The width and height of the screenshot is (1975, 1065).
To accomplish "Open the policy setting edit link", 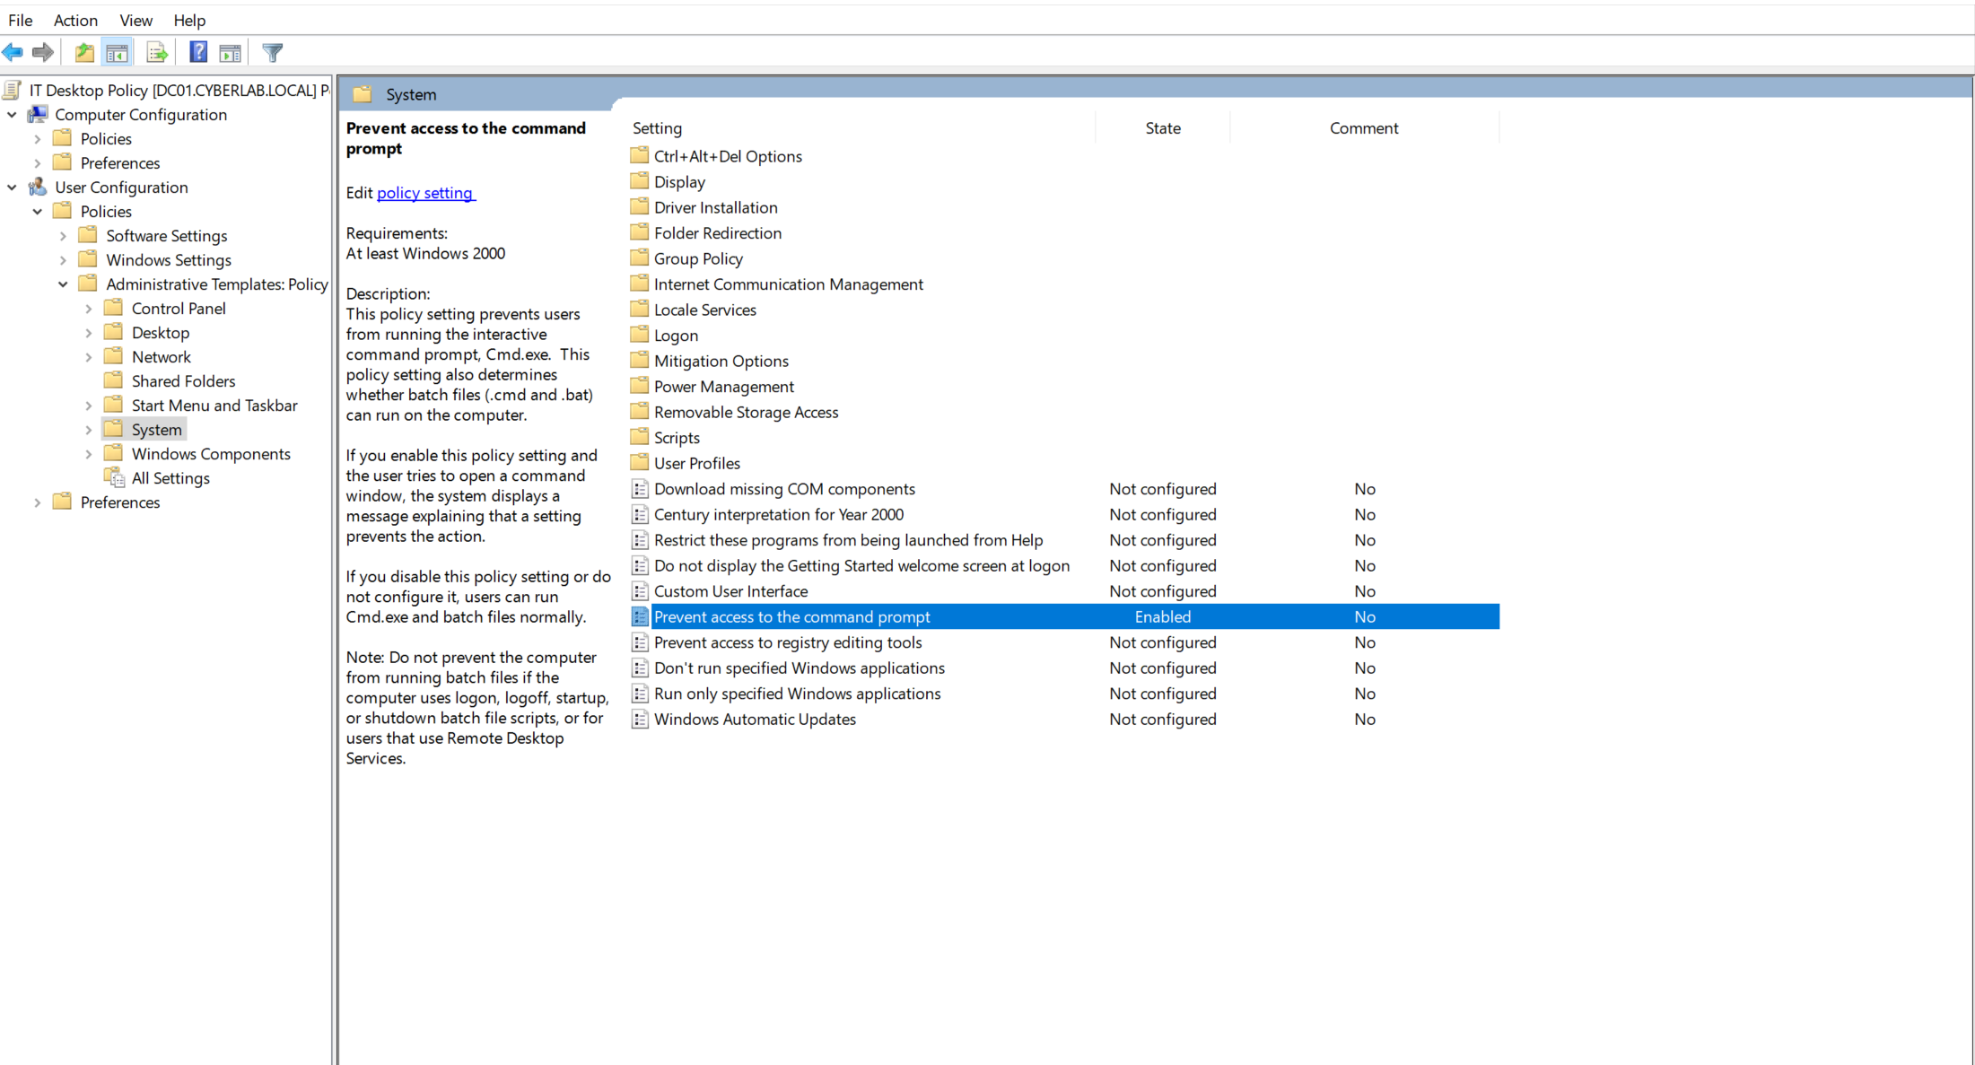I will [x=425, y=192].
